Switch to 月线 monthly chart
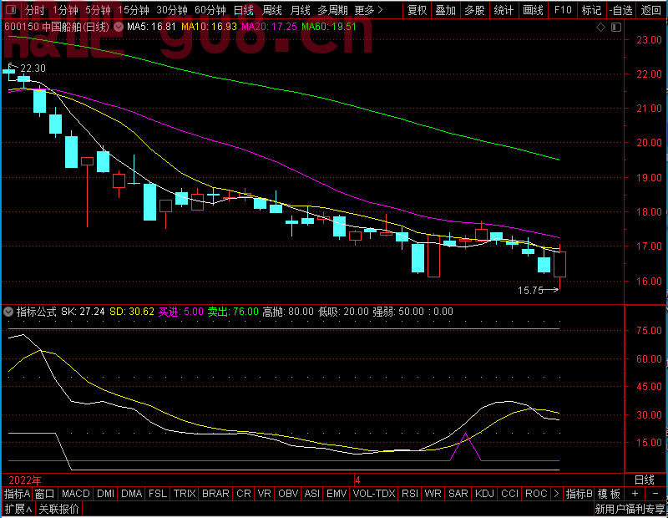Viewport: 668px width, 518px height. (301, 10)
